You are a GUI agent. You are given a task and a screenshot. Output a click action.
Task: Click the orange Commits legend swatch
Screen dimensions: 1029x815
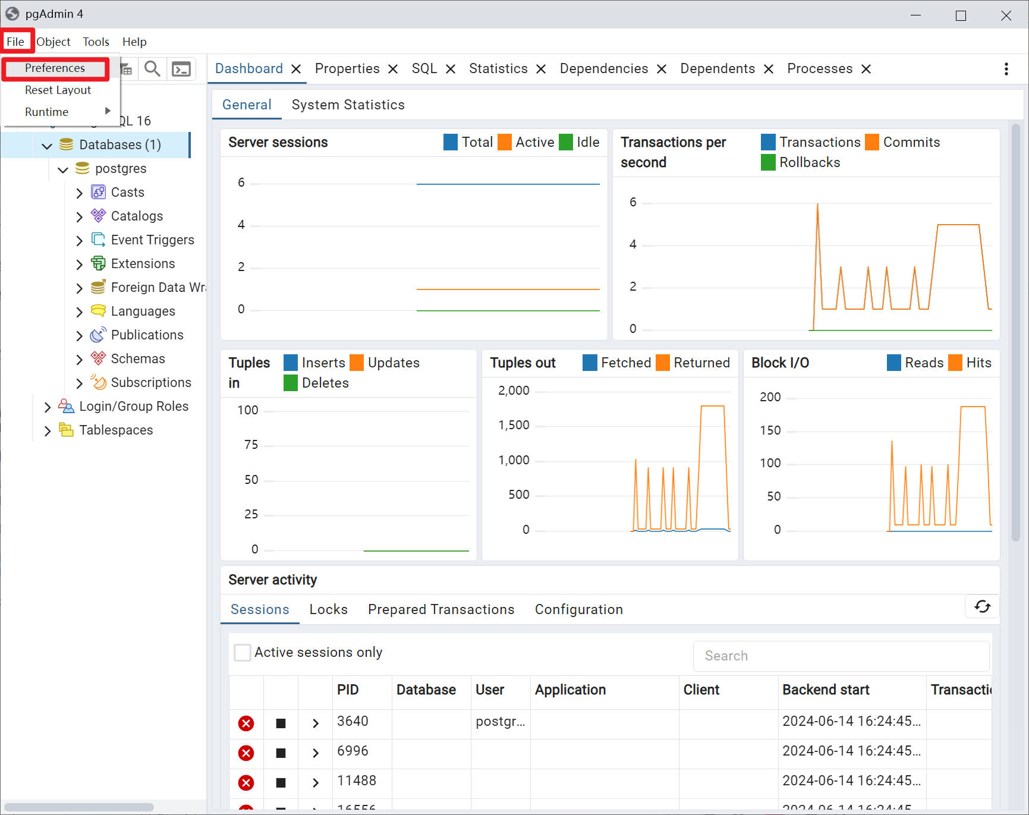point(872,142)
